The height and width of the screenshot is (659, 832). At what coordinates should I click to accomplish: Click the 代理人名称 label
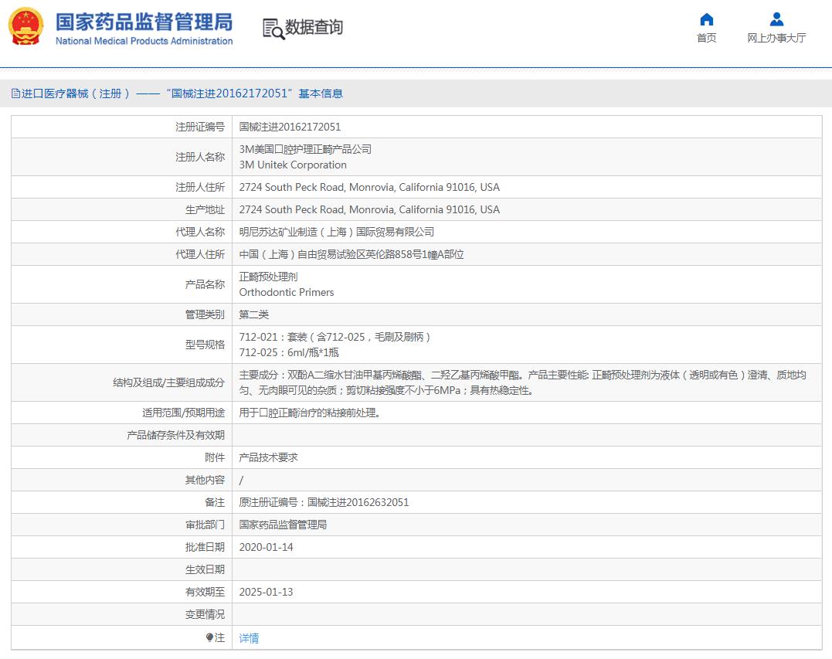tap(200, 232)
